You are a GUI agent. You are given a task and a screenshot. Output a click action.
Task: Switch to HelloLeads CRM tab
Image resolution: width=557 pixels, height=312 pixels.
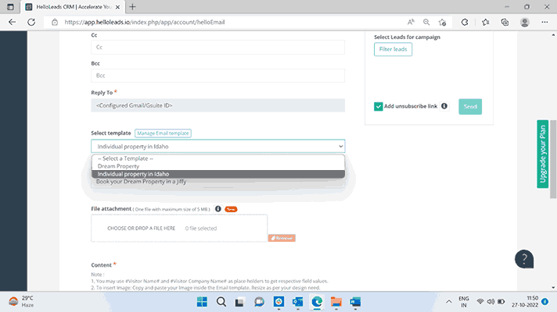[73, 7]
